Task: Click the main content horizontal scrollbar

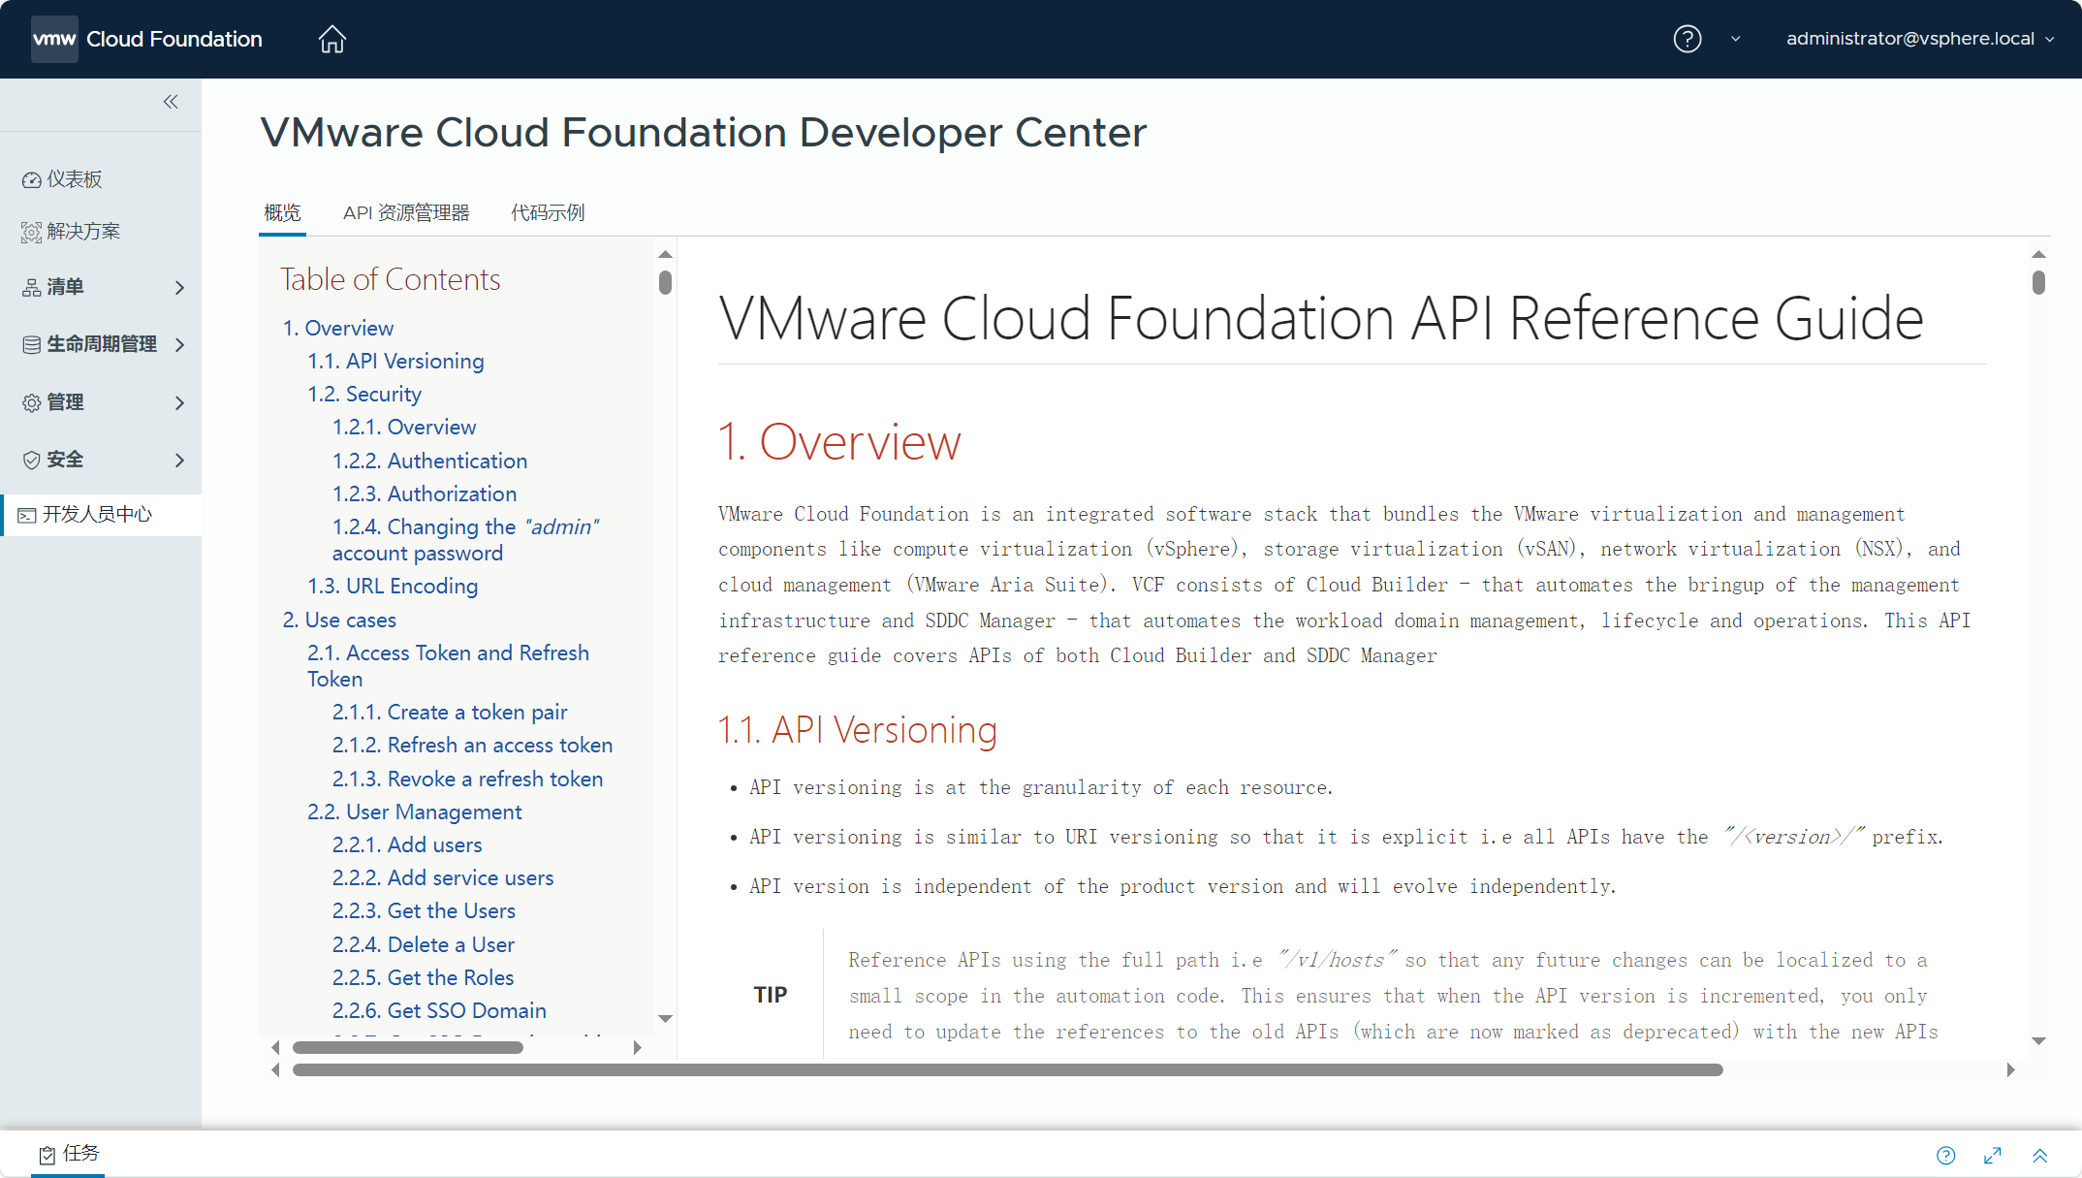Action: coord(1008,1070)
